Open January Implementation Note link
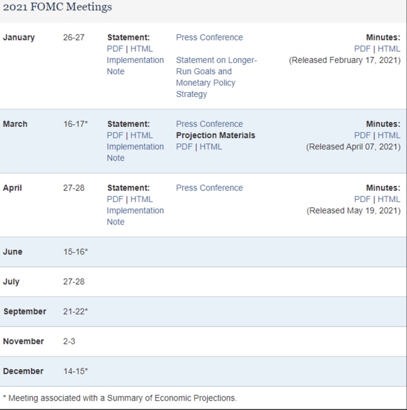Viewport: 407px width, 410px height. (x=135, y=66)
